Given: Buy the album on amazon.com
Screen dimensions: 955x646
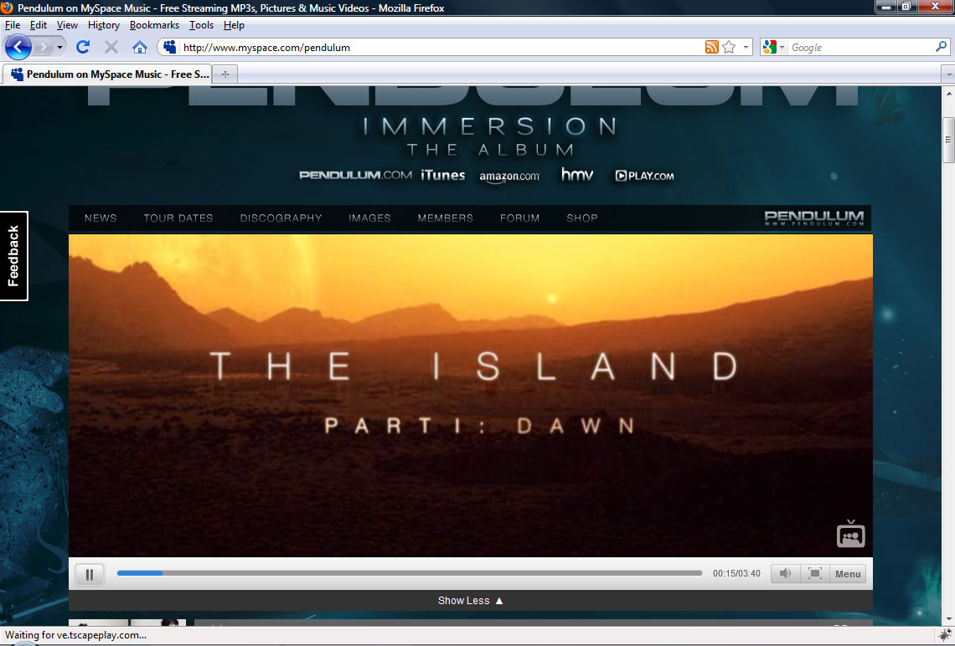Looking at the screenshot, I should 509,177.
